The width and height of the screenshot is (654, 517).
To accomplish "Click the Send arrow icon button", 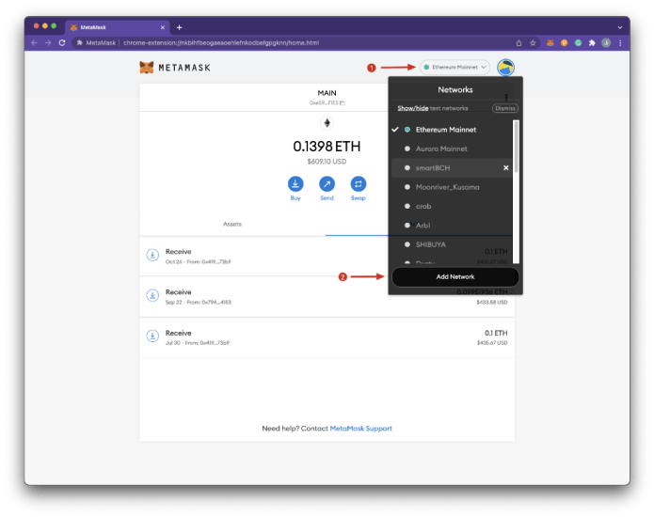I will tap(327, 183).
